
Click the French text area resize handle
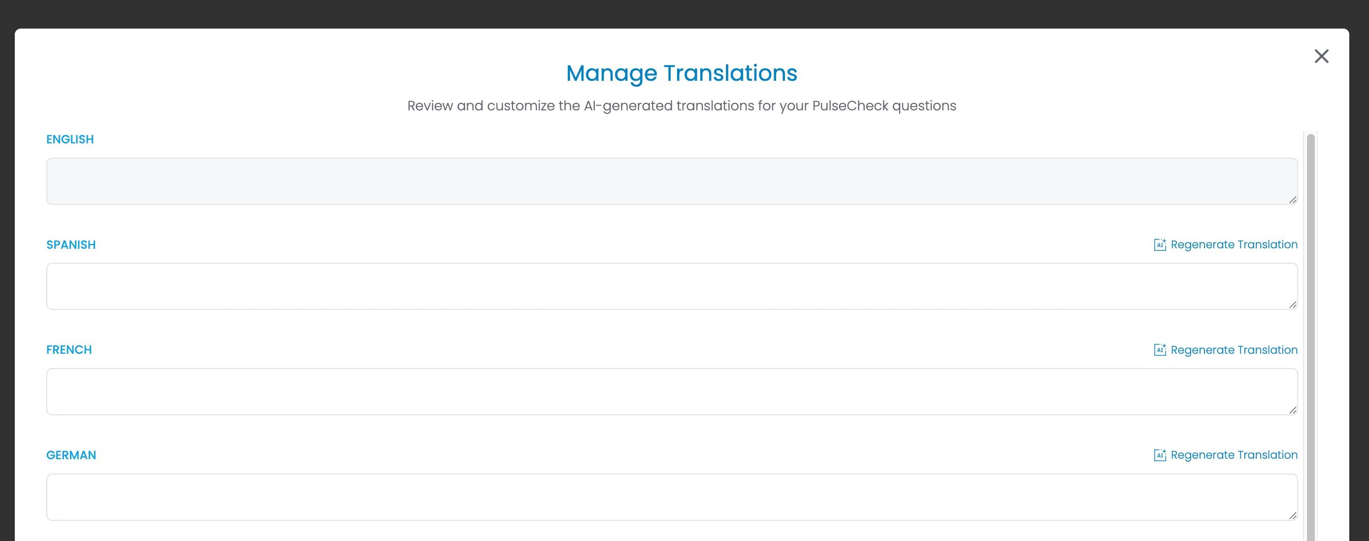1293,409
